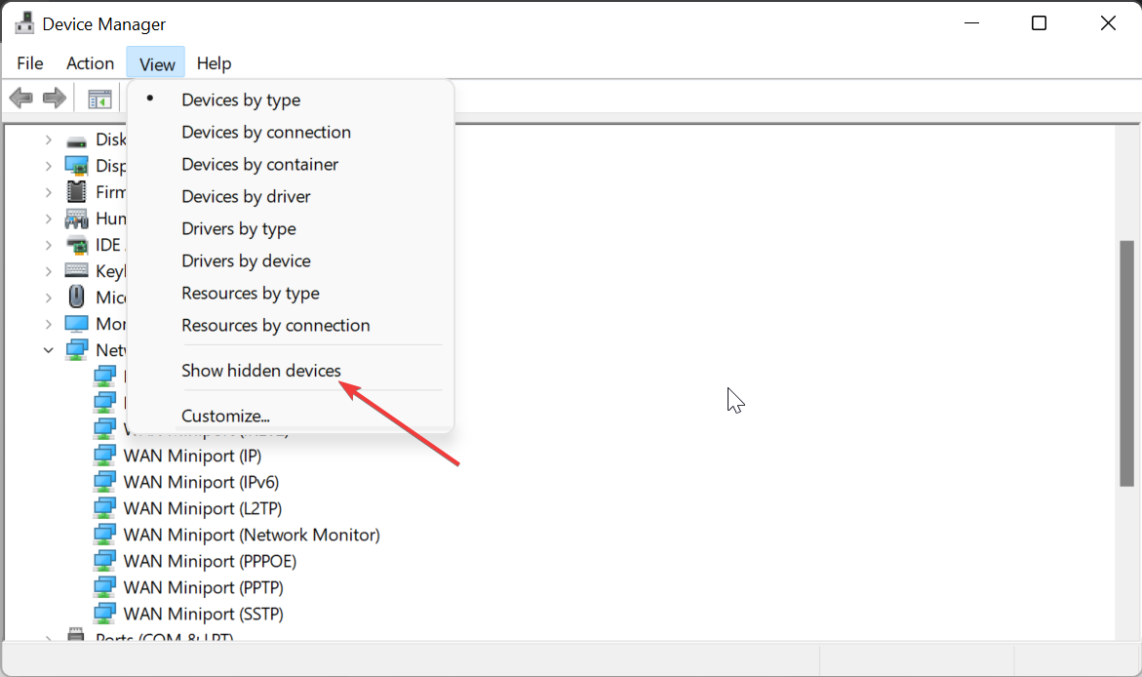The height and width of the screenshot is (677, 1142).
Task: Expand the Keyboards category arrow
Action: [49, 271]
